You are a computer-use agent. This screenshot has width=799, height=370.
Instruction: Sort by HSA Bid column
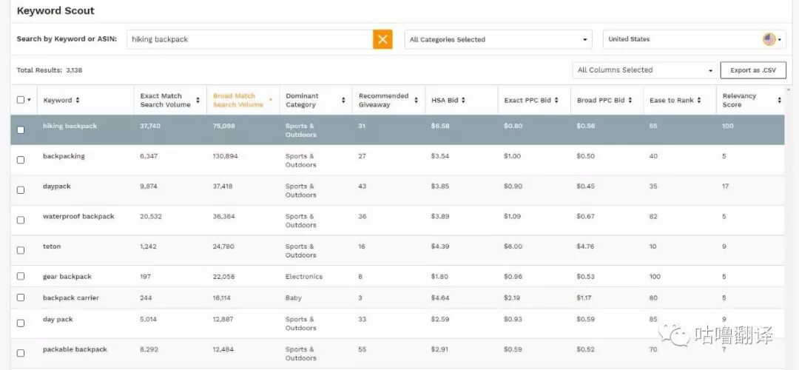463,101
